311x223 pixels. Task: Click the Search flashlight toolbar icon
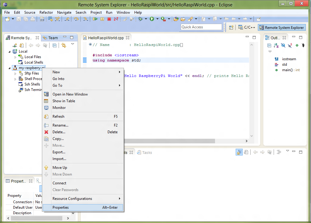pos(190,19)
